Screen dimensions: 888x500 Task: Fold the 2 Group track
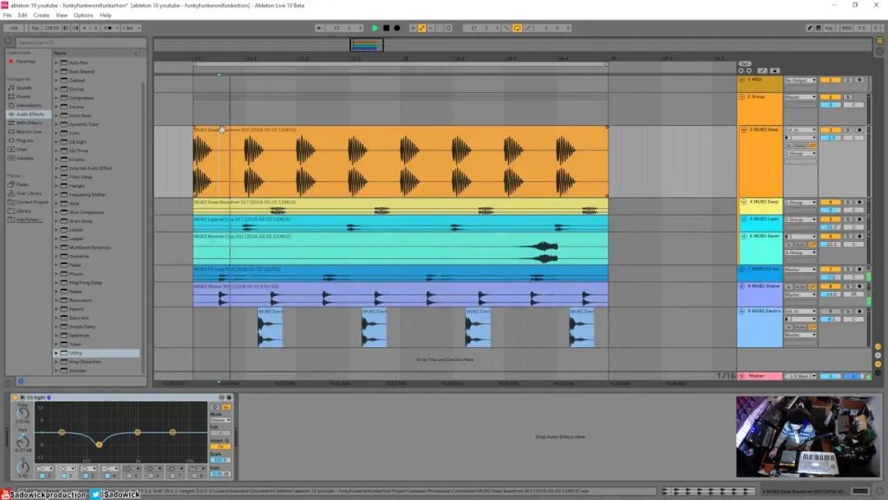coord(742,97)
